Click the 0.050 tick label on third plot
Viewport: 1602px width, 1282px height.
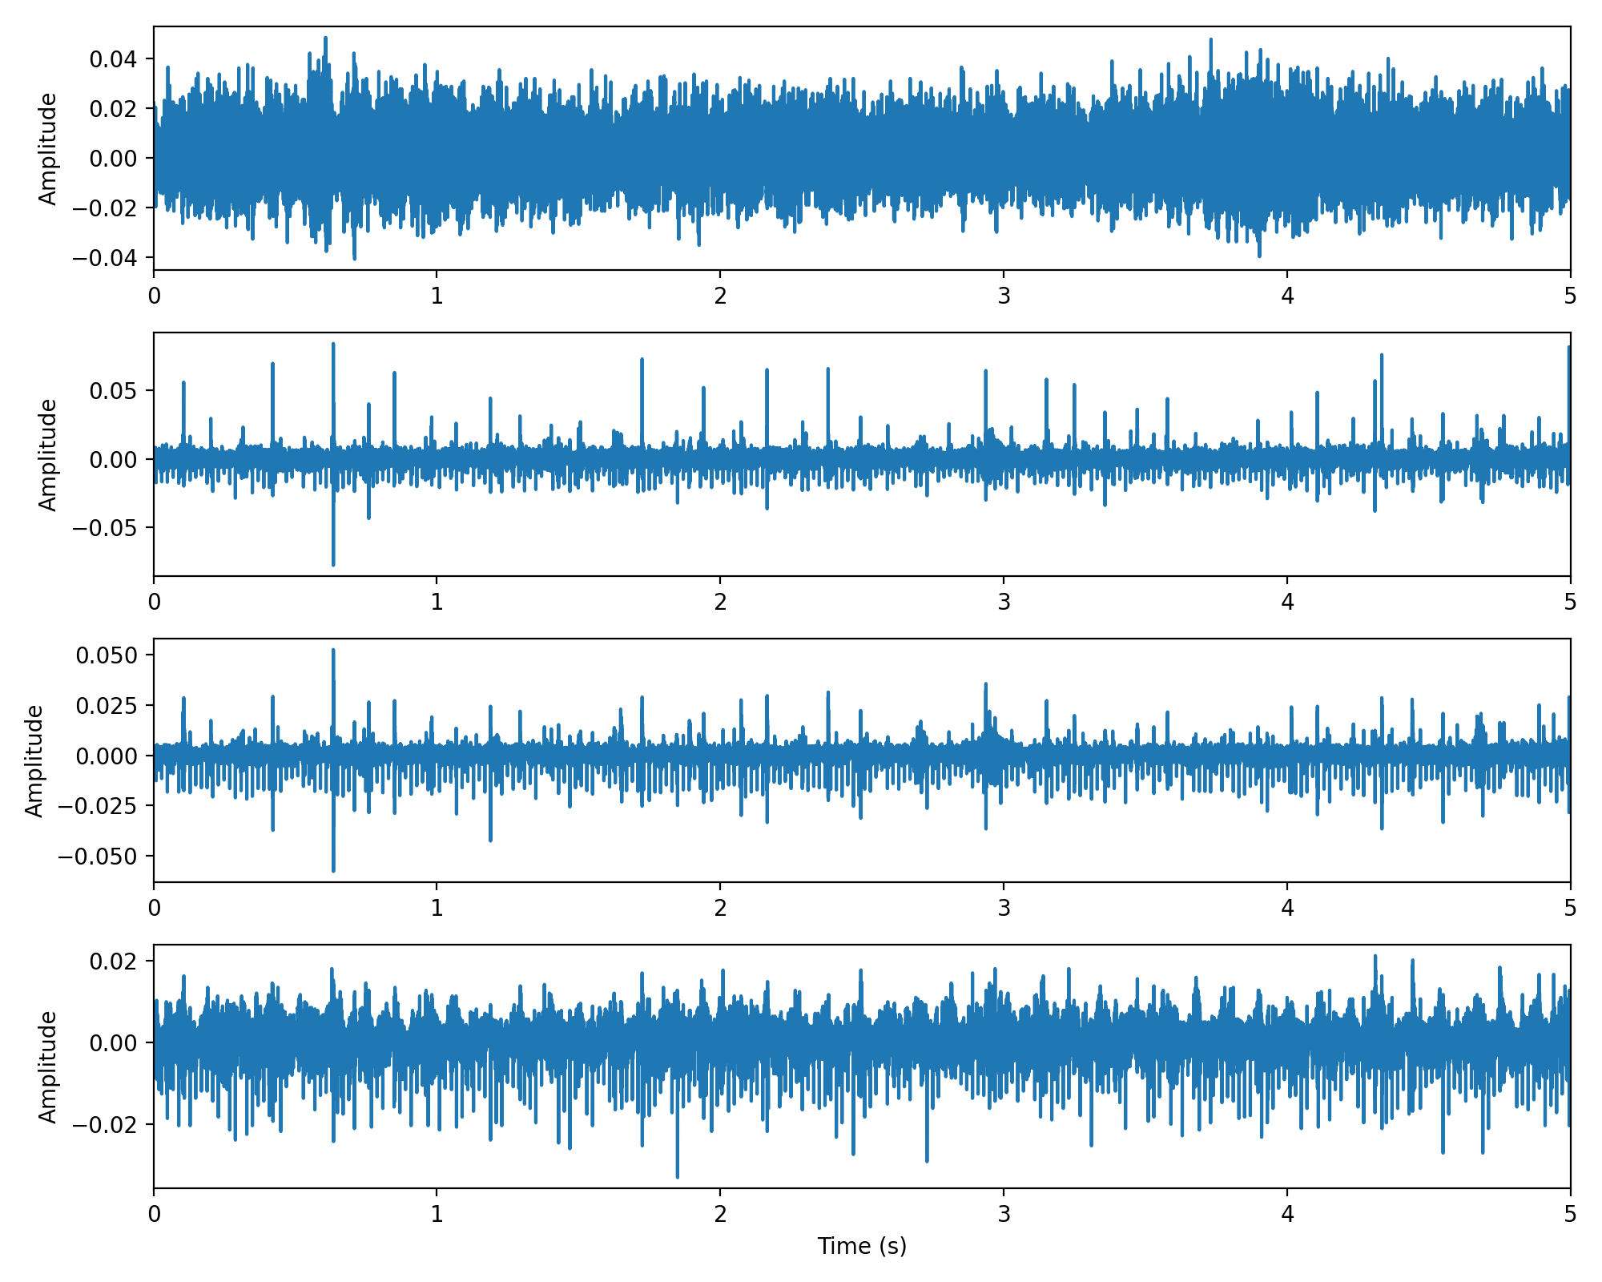pos(107,655)
